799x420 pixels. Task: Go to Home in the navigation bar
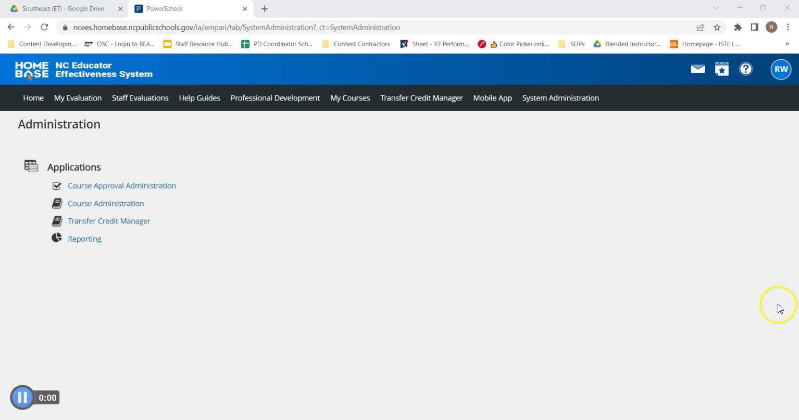click(x=33, y=98)
